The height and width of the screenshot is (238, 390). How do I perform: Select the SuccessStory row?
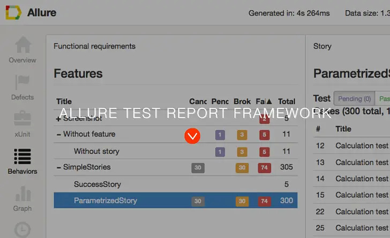coord(176,184)
